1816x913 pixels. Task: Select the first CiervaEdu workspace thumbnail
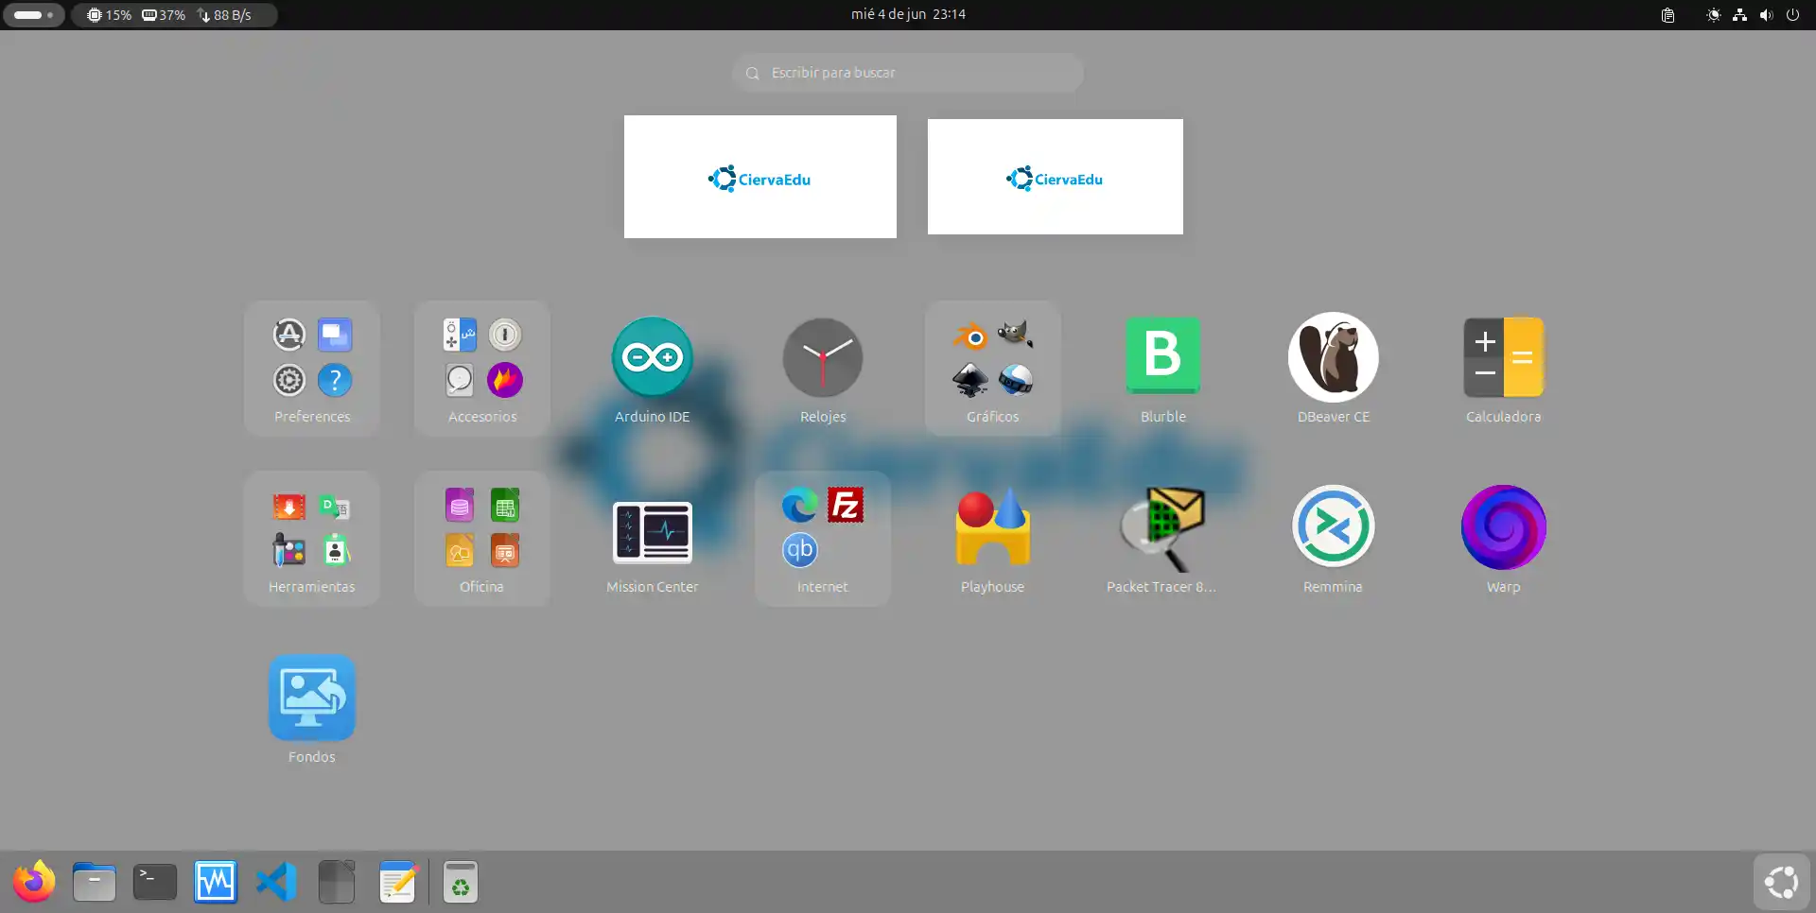tap(760, 177)
